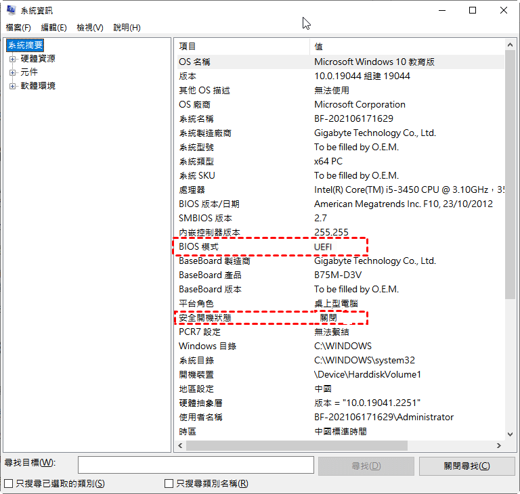Click the horizontal scrollbar right arrow
The width and height of the screenshot is (520, 494).
499,445
